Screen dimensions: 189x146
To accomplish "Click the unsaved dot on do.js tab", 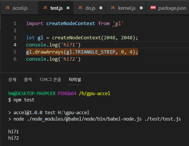I will pyautogui.click(x=101, y=8).
